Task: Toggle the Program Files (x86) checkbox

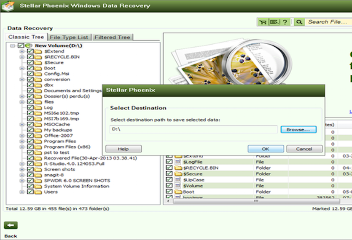Action: coord(30,147)
